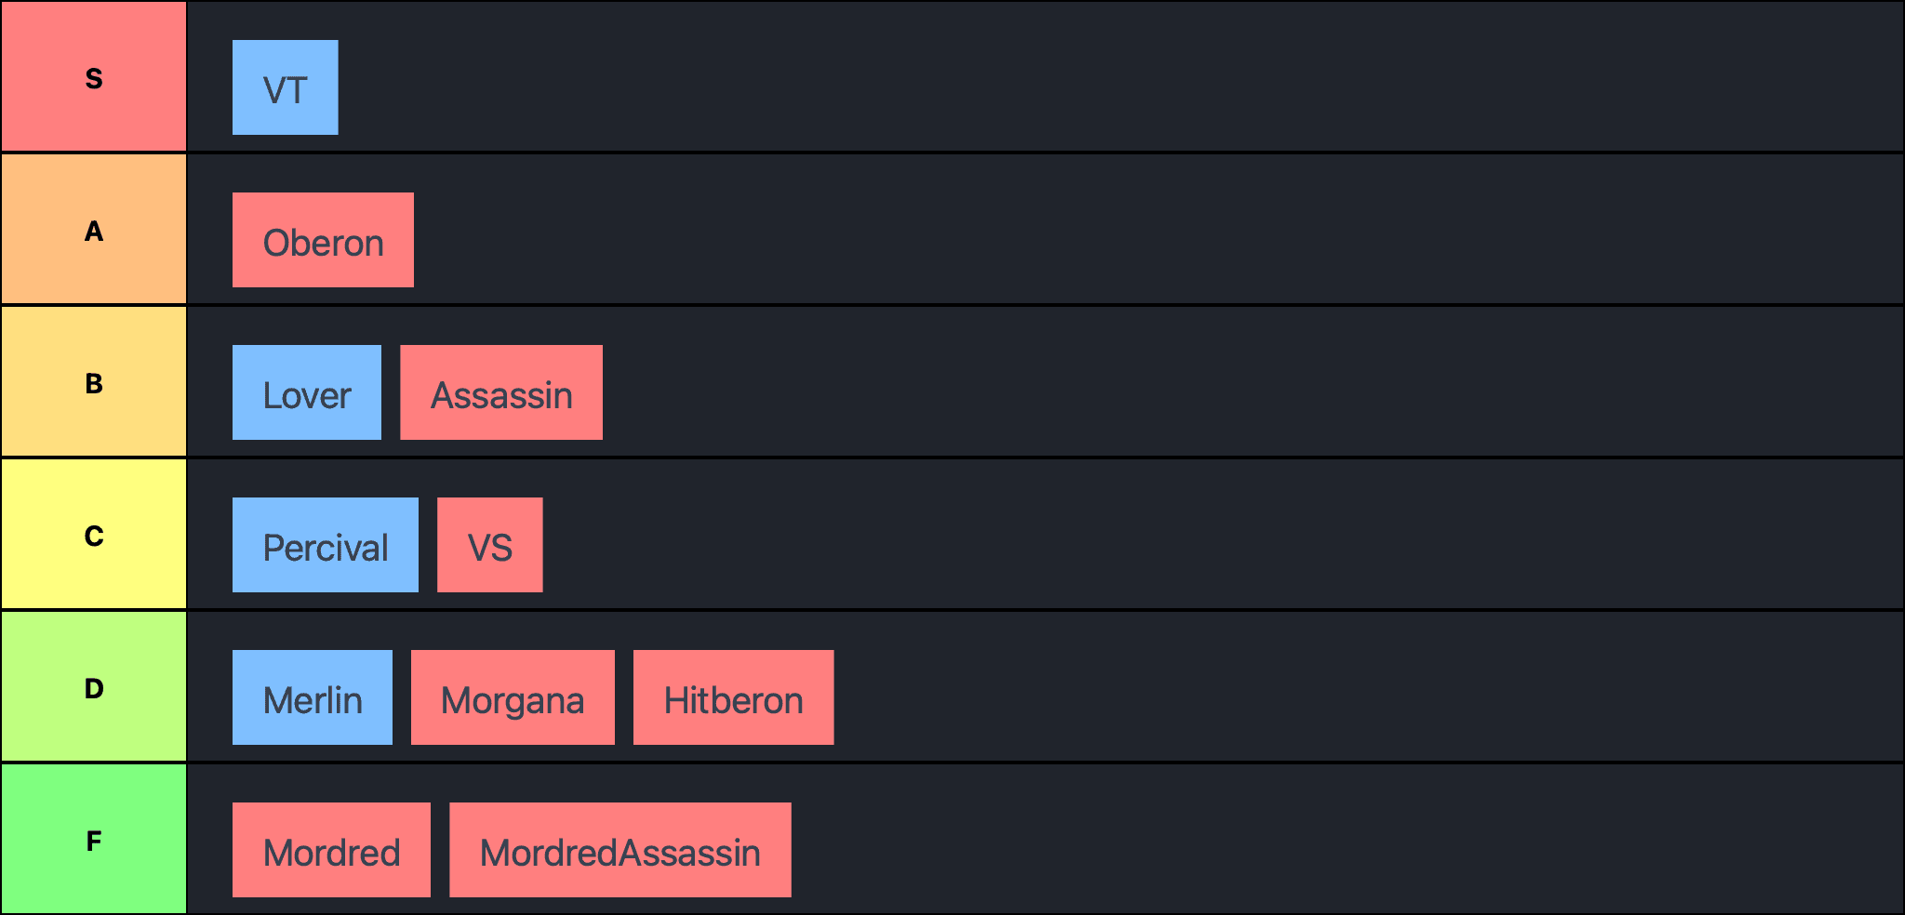Viewport: 1905px width, 915px height.
Task: Select the light green D tier label
Action: (93, 687)
